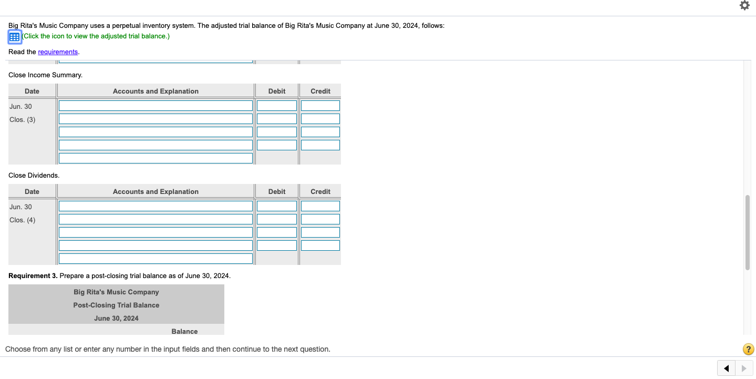This screenshot has height=379, width=756.
Task: Click first Debit field for Clos. (3)
Action: [277, 106]
